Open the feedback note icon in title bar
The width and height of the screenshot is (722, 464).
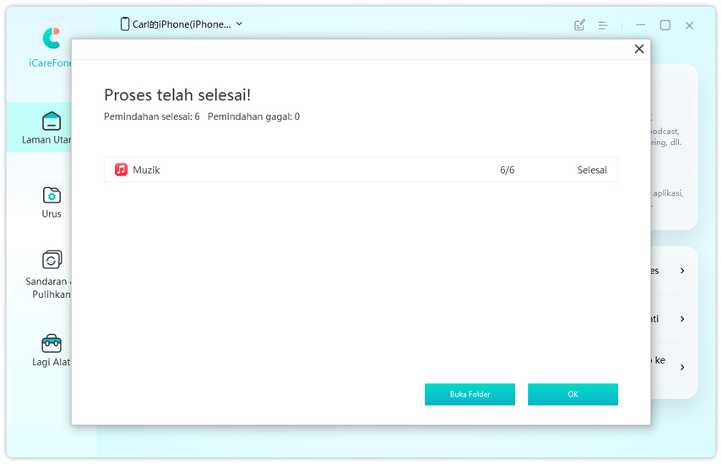point(579,25)
